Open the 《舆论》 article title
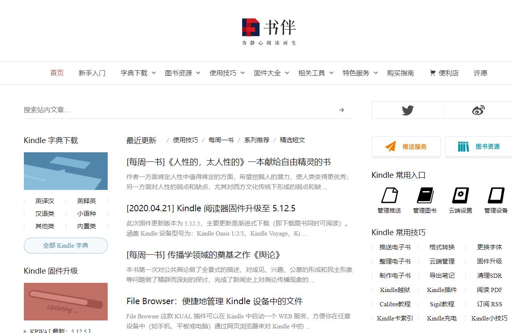The width and height of the screenshot is (512, 333). (204, 255)
